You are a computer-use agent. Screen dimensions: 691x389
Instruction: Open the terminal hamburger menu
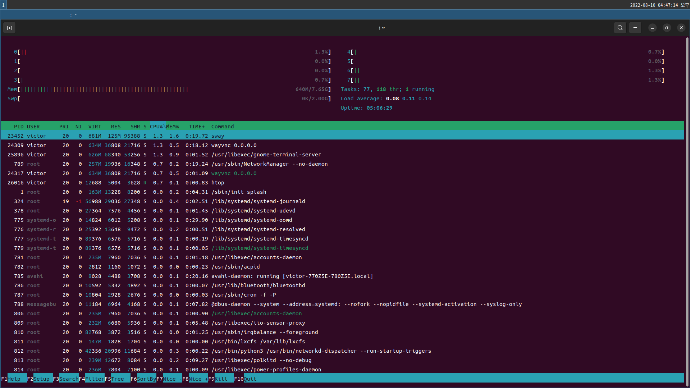(636, 28)
